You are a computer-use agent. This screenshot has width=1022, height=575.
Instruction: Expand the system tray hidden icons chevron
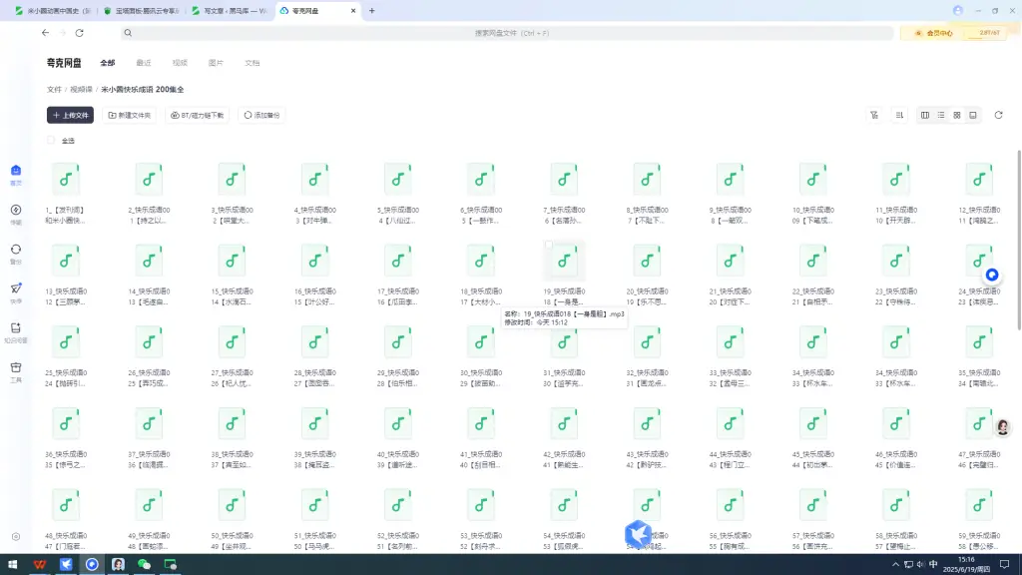895,565
